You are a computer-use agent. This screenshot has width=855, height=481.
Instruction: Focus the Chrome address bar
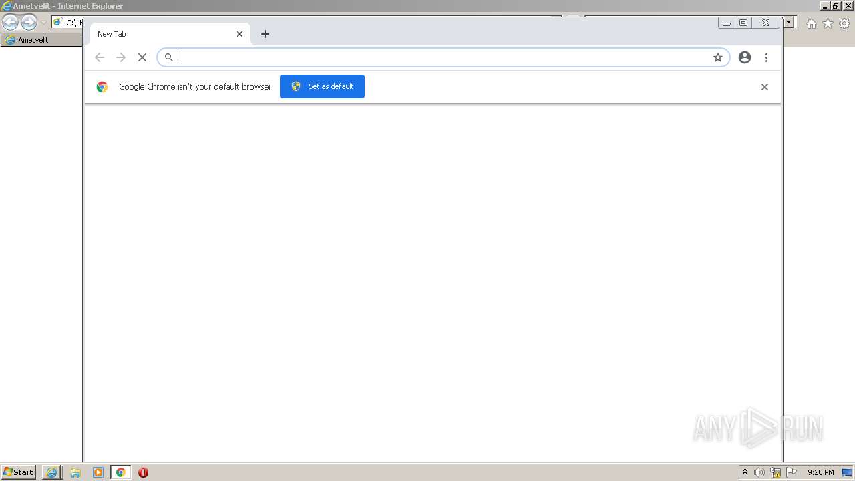444,57
